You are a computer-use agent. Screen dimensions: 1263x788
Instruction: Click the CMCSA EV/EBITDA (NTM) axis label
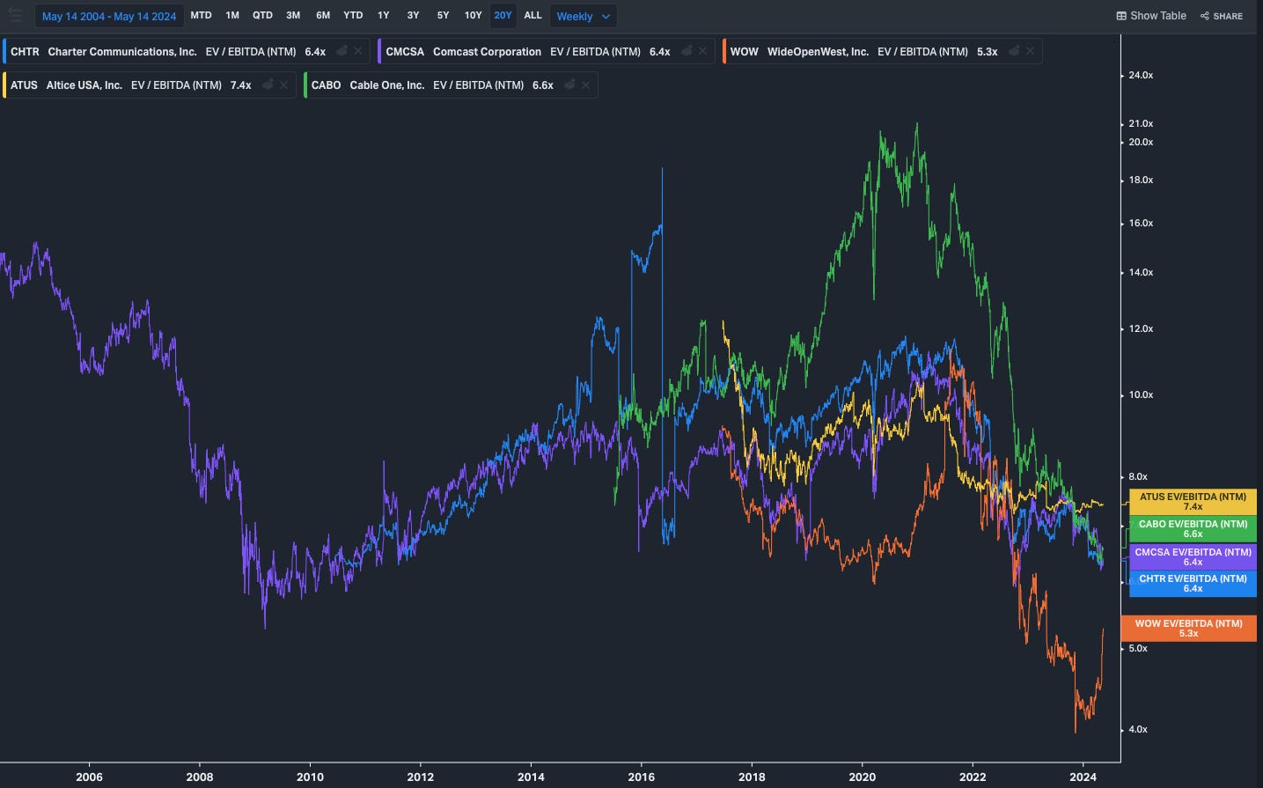coord(1193,556)
